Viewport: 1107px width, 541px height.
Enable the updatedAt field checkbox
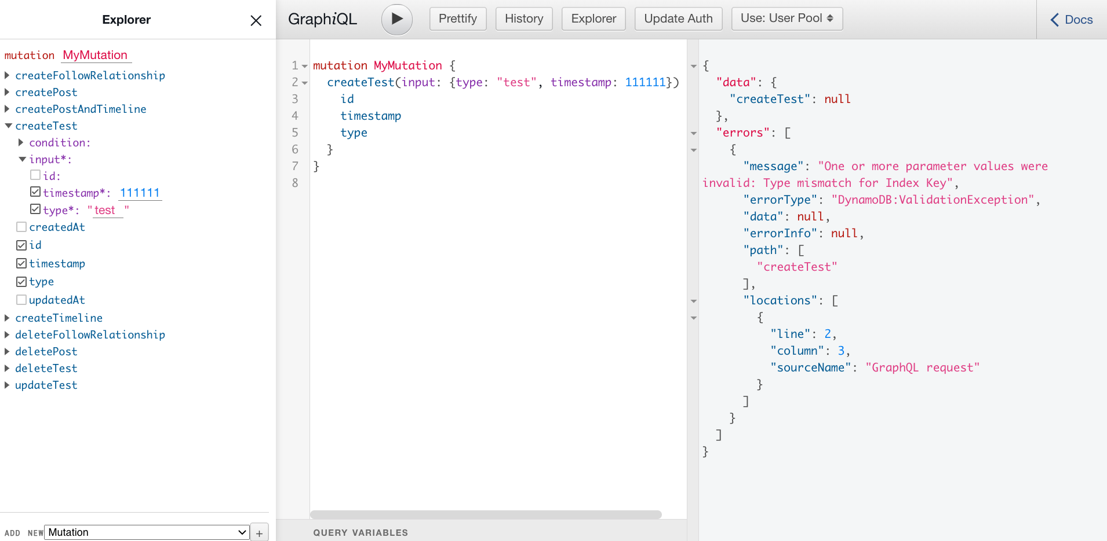point(21,300)
